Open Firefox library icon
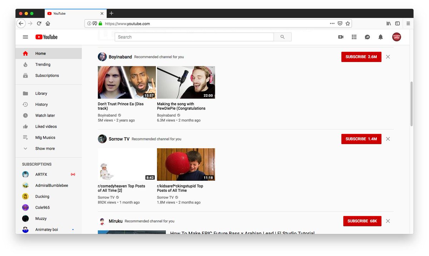Screen dimensions: 429x256 point(389,24)
